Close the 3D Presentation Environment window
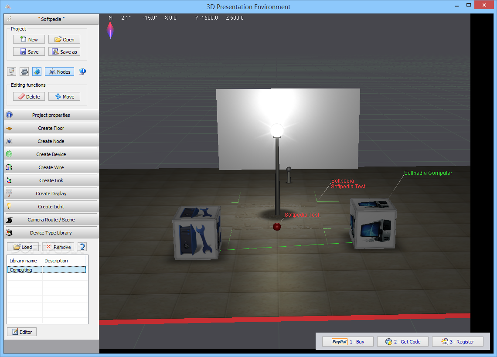Image resolution: width=497 pixels, height=357 pixels. click(484, 5)
